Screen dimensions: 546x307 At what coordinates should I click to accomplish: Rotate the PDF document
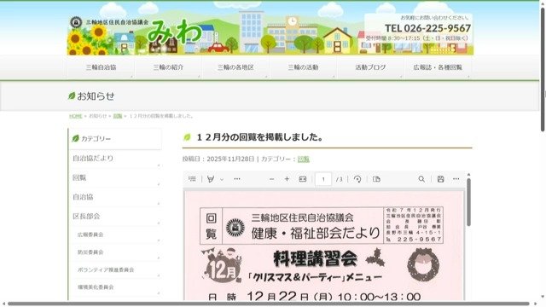tap(357, 179)
